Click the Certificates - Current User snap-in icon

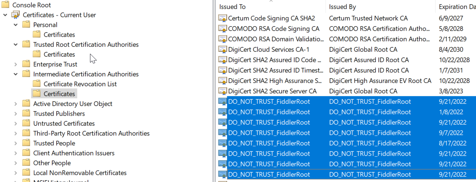pos(15,15)
